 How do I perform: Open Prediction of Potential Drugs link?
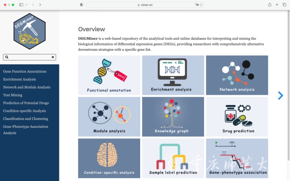(x=26, y=103)
